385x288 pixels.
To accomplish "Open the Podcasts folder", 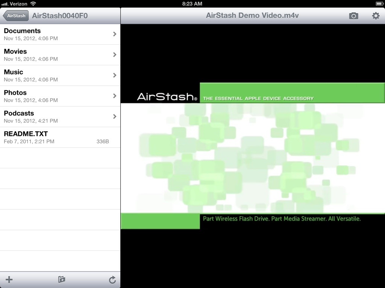I will [x=60, y=117].
